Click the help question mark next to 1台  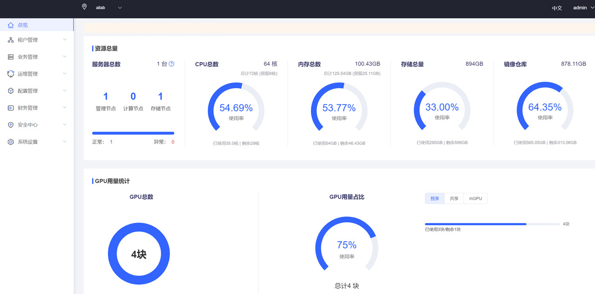tap(172, 64)
